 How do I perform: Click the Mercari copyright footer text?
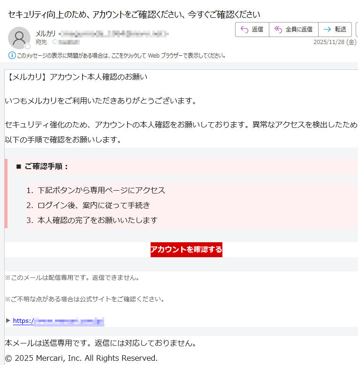[81, 358]
